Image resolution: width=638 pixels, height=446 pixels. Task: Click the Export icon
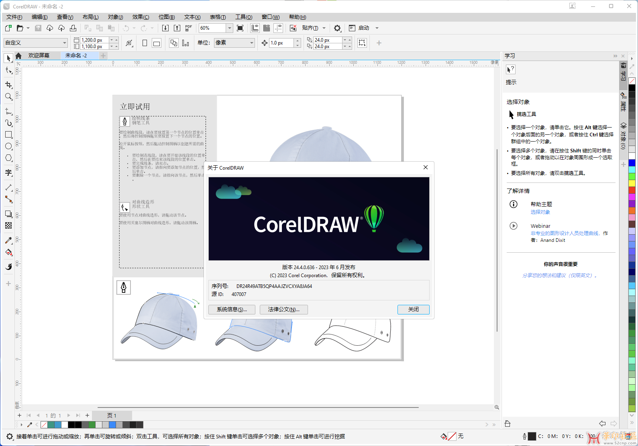click(177, 28)
